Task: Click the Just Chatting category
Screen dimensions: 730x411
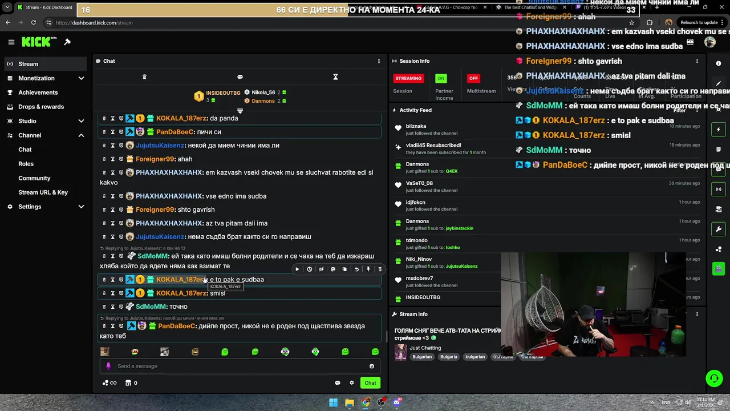Action: pyautogui.click(x=425, y=348)
